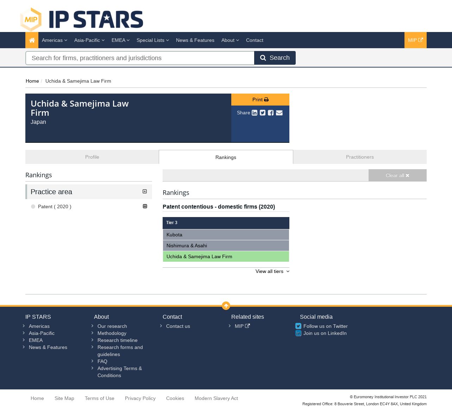Switch to the Profile tab
Image resolution: width=452 pixels, height=407 pixels.
pyautogui.click(x=92, y=157)
